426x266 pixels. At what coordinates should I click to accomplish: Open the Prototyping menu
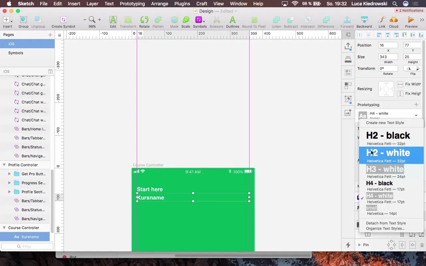click(x=132, y=4)
